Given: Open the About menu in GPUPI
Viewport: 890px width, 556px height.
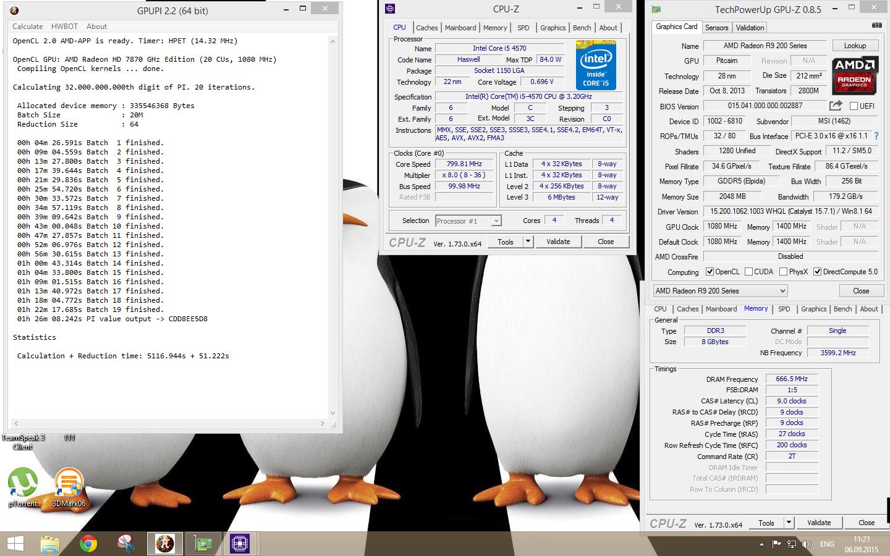Looking at the screenshot, I should [x=96, y=27].
